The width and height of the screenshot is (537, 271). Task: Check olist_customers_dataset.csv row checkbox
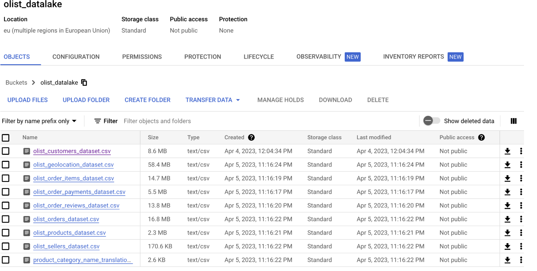coord(6,151)
